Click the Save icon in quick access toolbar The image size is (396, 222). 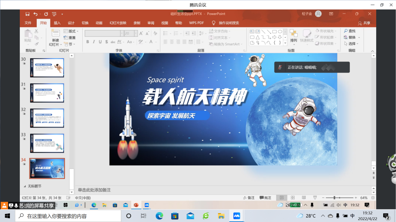[x=28, y=14]
